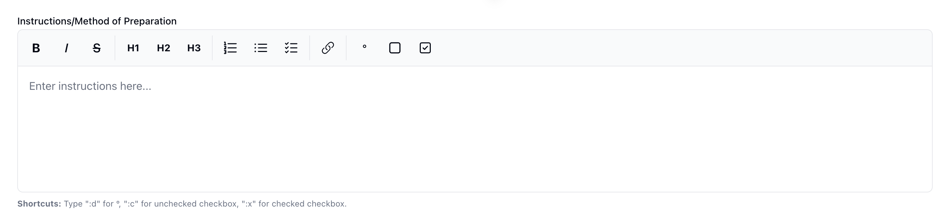Image resolution: width=952 pixels, height=221 pixels.
Task: Create a checklist task list
Action: (x=291, y=48)
